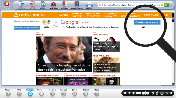Open the poésie par Mamybleue thumbnail

pos(106,81)
